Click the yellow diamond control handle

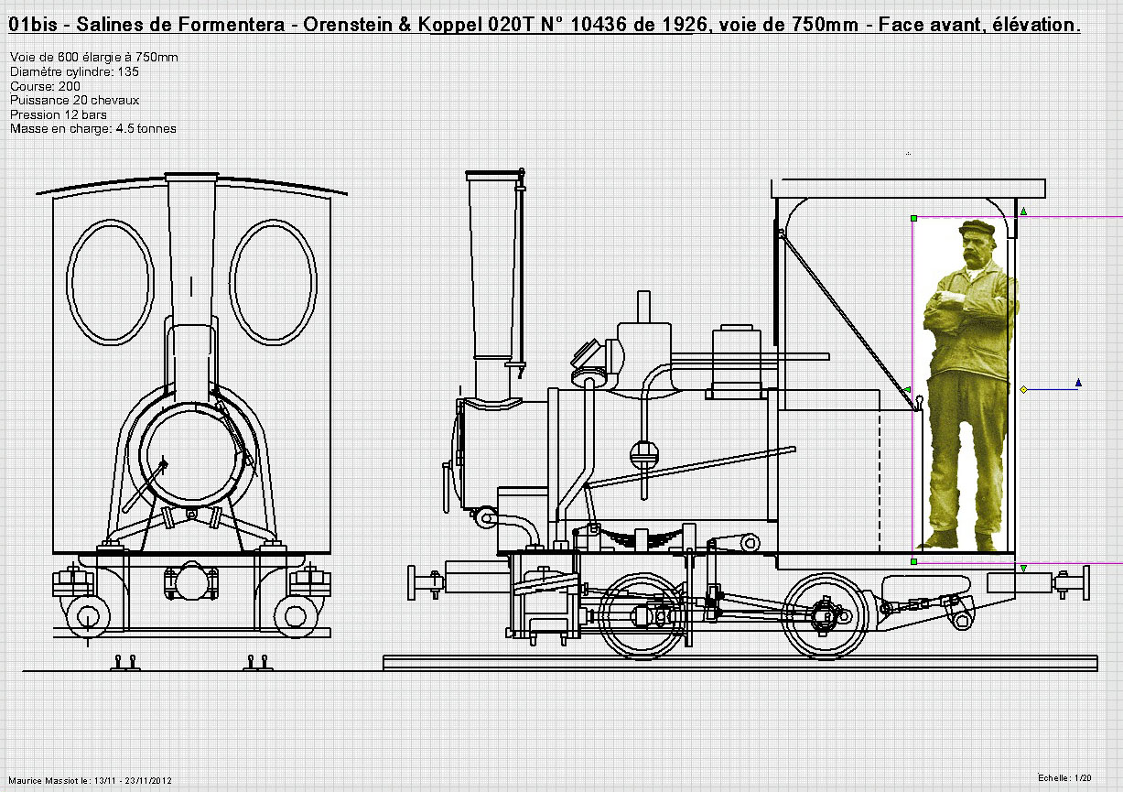click(x=1023, y=390)
